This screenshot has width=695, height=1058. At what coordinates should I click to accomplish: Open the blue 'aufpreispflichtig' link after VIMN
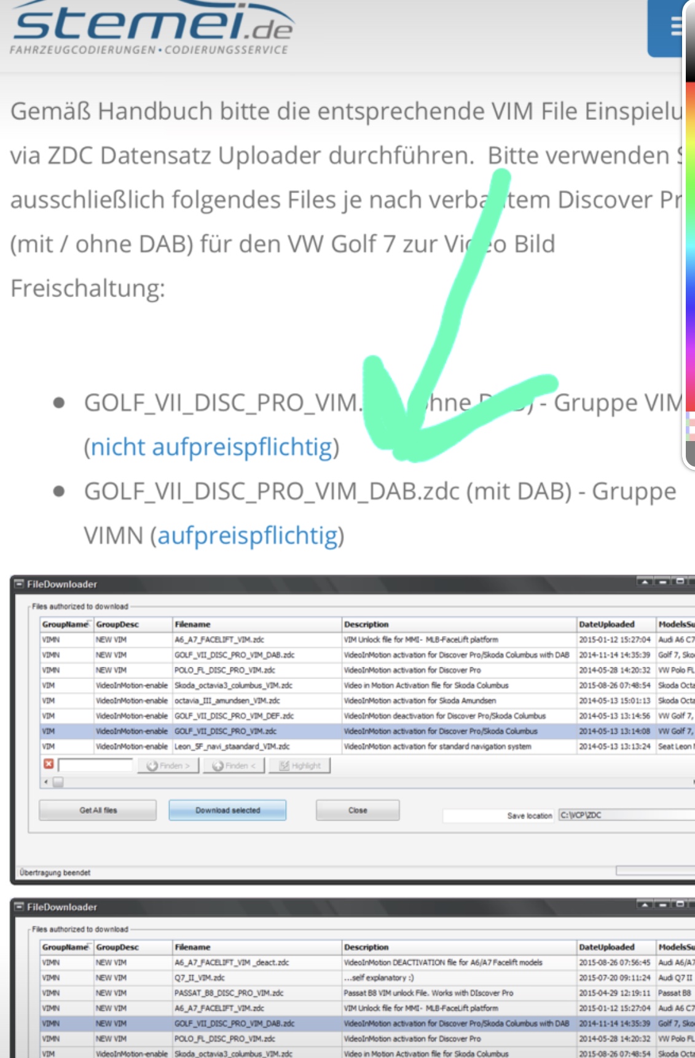tap(248, 536)
